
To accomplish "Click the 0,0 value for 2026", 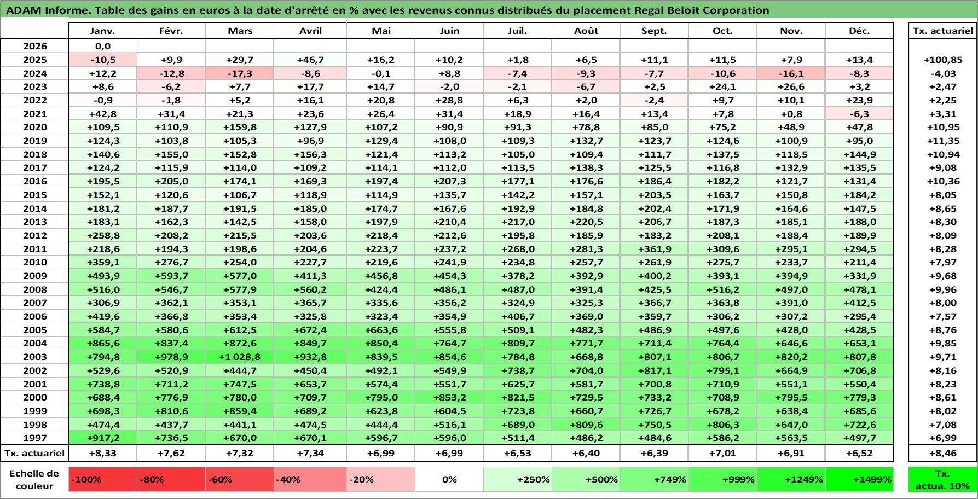I will click(x=102, y=46).
